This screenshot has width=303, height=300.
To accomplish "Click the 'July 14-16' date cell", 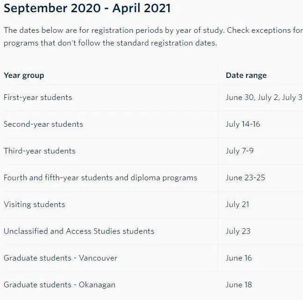I will pos(243,124).
